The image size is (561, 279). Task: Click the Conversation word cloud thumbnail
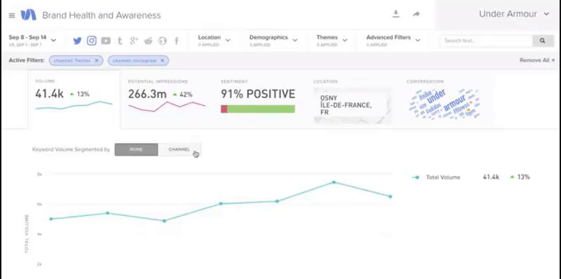click(x=445, y=104)
